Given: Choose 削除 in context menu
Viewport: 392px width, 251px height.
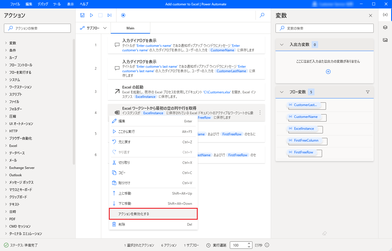Looking at the screenshot, I should click(153, 224).
